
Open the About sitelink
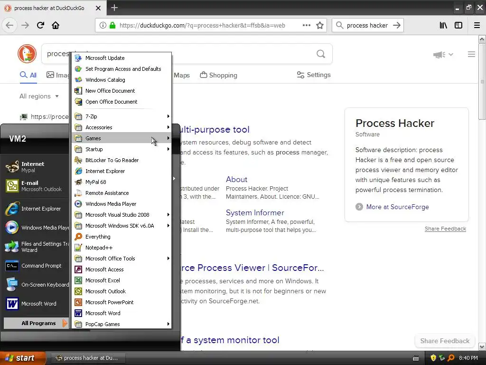pyautogui.click(x=236, y=179)
